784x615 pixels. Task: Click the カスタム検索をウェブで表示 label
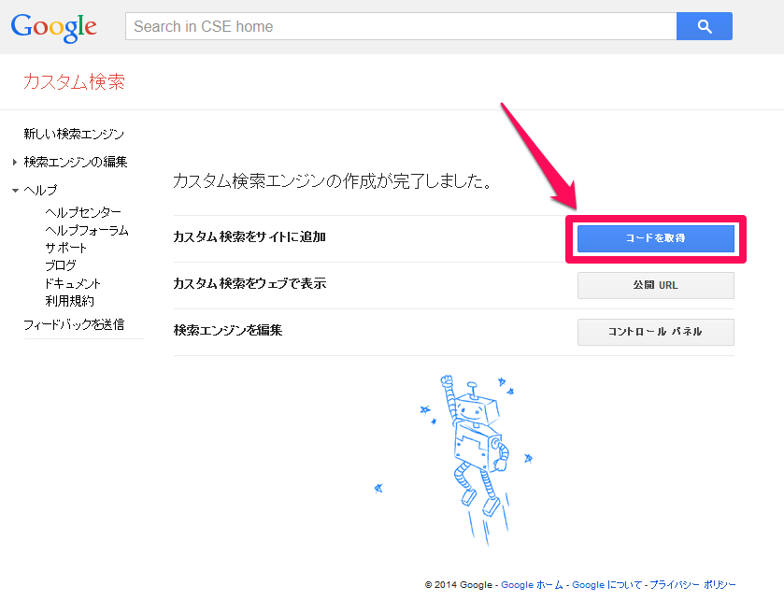(249, 283)
